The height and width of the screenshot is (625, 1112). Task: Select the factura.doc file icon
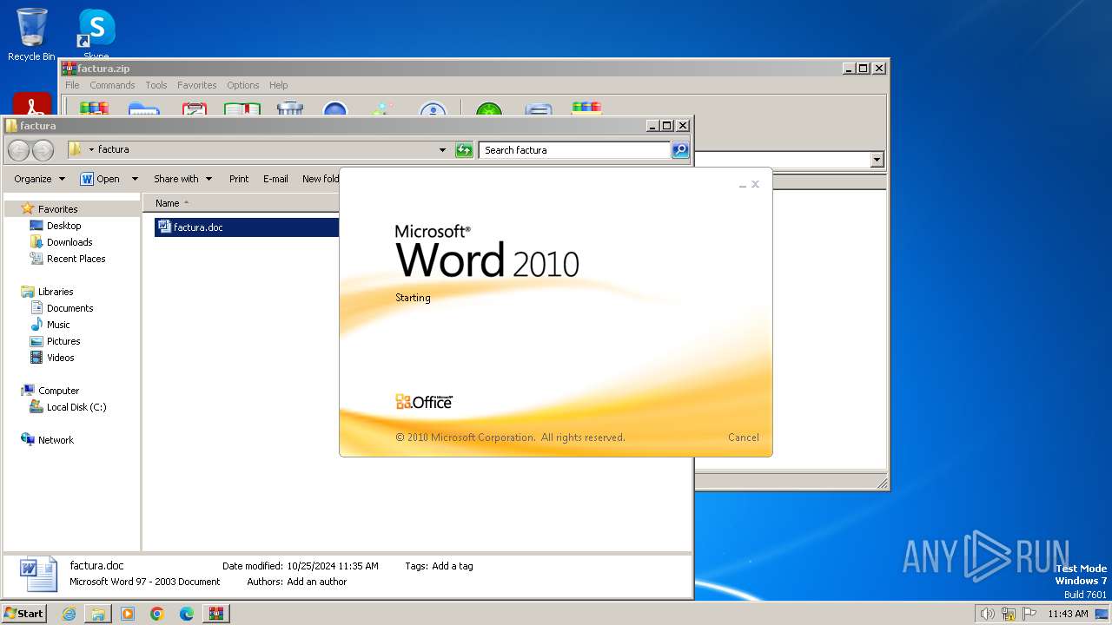164,227
